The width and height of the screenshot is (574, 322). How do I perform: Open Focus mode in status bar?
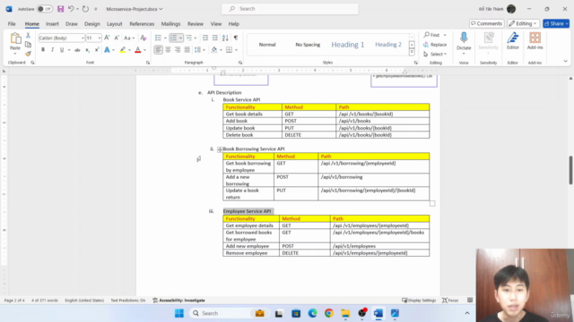pyautogui.click(x=450, y=301)
